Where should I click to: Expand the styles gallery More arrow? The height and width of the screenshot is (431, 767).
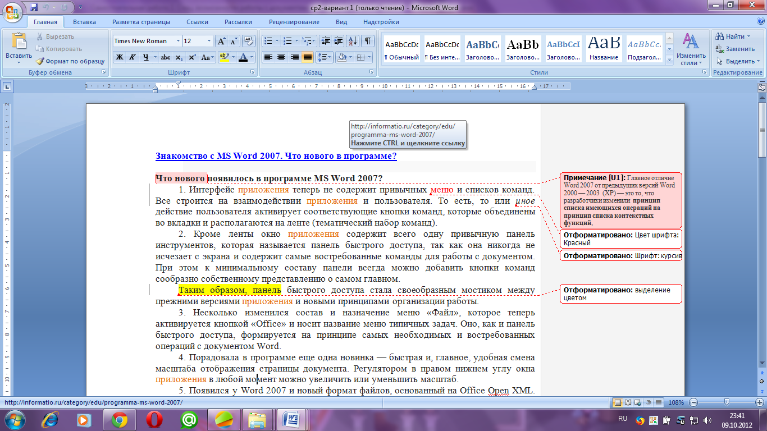(x=669, y=61)
